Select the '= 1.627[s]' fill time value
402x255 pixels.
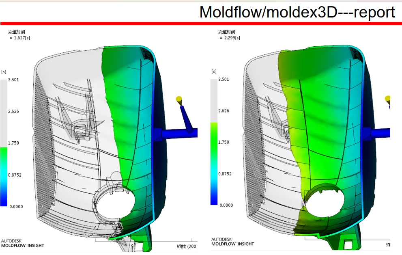[20, 38]
